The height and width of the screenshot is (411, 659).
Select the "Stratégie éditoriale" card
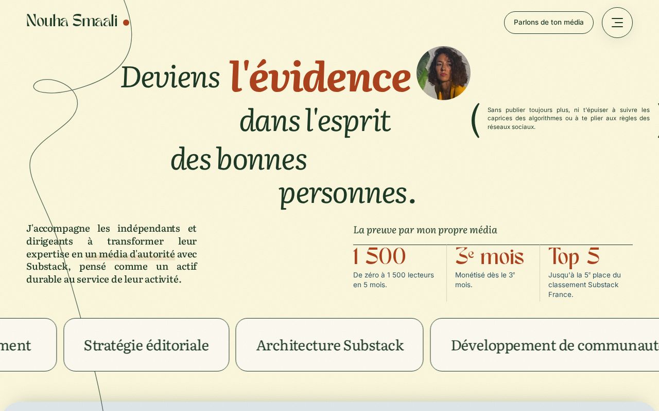coord(146,345)
